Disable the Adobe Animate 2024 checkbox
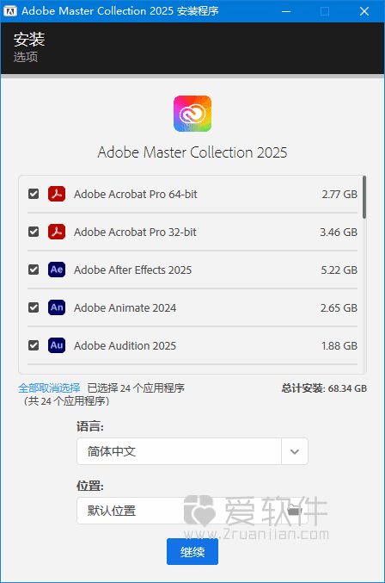The image size is (385, 583). pos(34,307)
